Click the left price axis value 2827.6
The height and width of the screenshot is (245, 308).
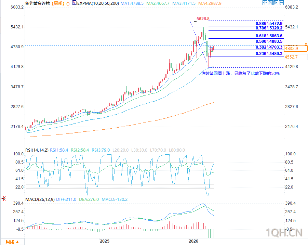(17, 106)
